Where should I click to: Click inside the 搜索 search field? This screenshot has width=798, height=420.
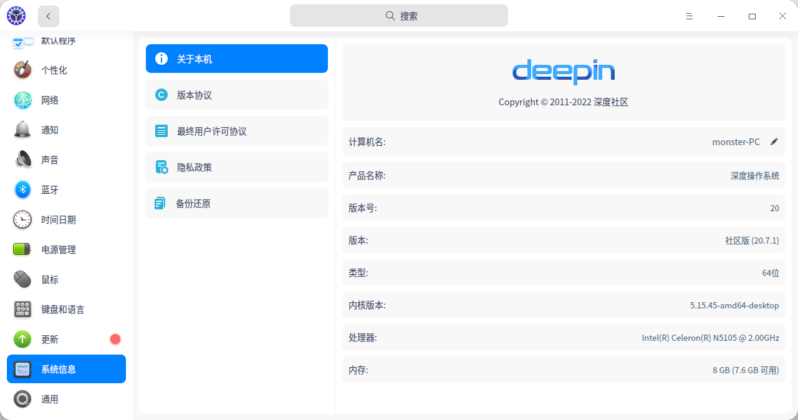tap(398, 16)
